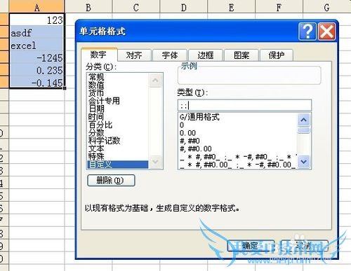Click cell containing -0.145

pyautogui.click(x=37, y=83)
